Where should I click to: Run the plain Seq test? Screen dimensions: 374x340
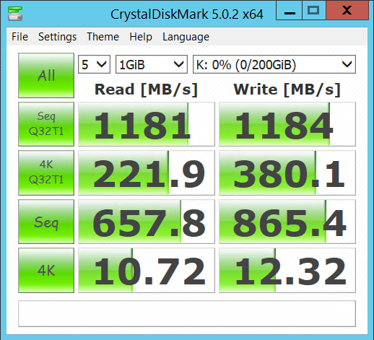coord(46,222)
